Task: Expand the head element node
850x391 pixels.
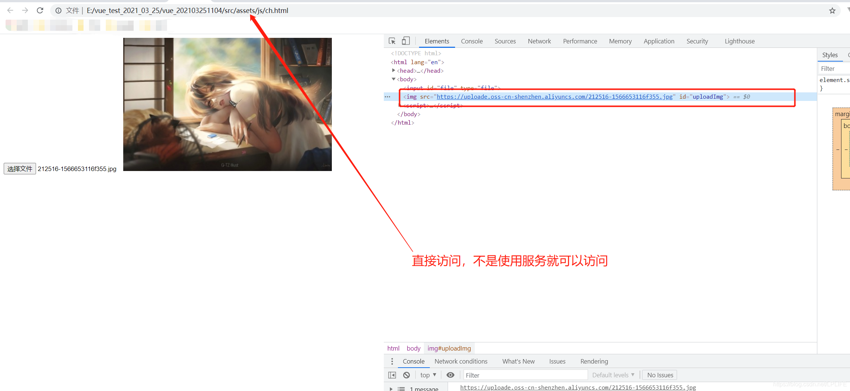Action: point(393,70)
